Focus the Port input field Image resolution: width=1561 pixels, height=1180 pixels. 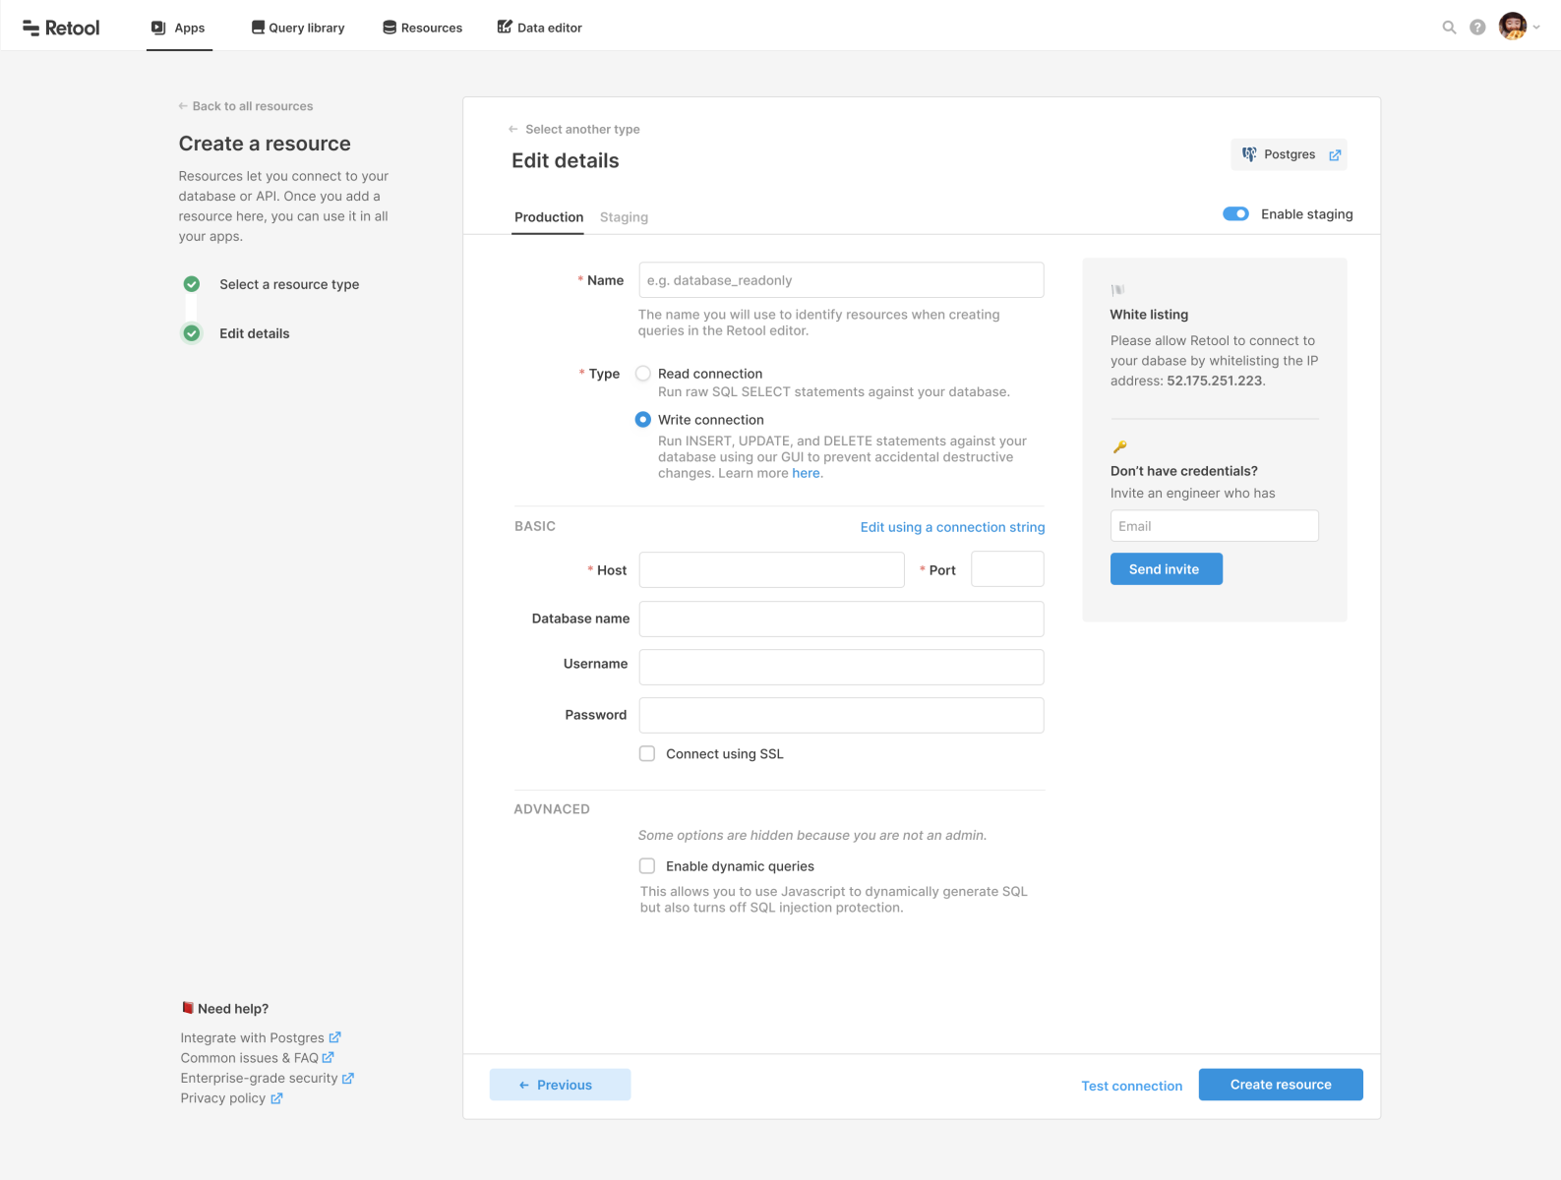(1007, 569)
